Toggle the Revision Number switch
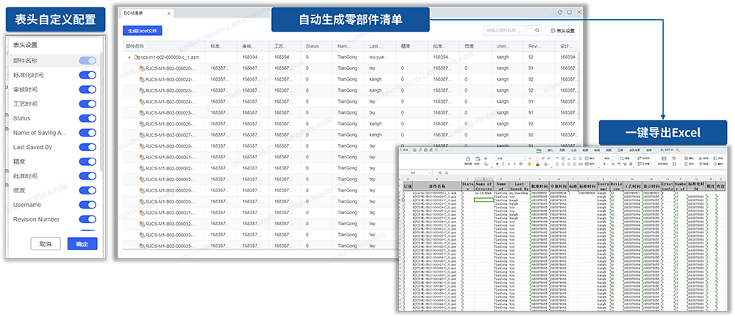The height and width of the screenshot is (317, 735). 87,219
